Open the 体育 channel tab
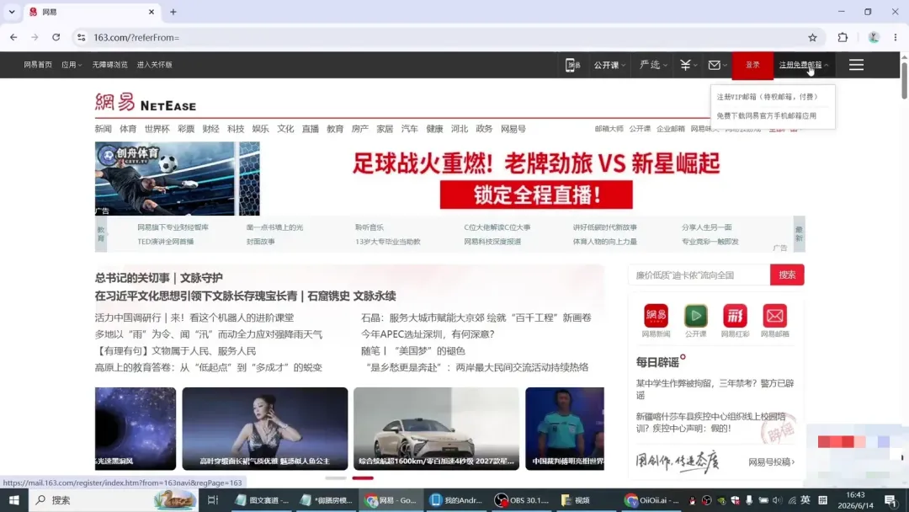Viewport: 909px width, 512px height. click(x=128, y=129)
